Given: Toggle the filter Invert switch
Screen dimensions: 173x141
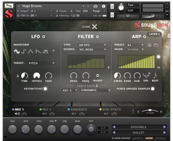Looking at the screenshot, I should click(98, 76).
